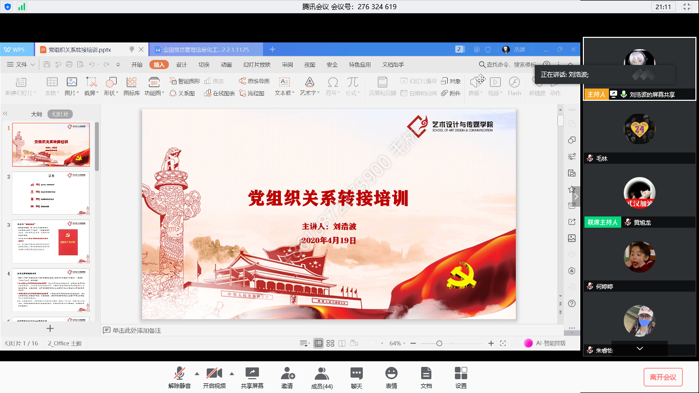Click the zoom slider handle in status bar

pyautogui.click(x=439, y=343)
